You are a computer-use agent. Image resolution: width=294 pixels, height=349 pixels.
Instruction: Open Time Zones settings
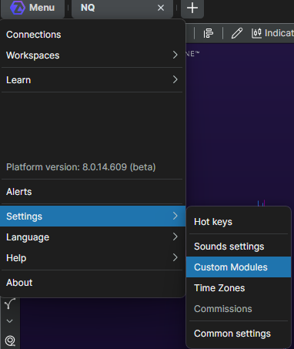[239, 288]
